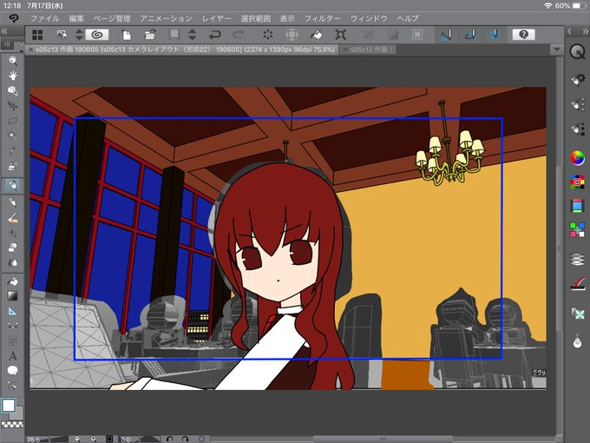Toggle Snap to ruler
Screen dimensions: 590x443
pyautogui.click(x=446, y=35)
